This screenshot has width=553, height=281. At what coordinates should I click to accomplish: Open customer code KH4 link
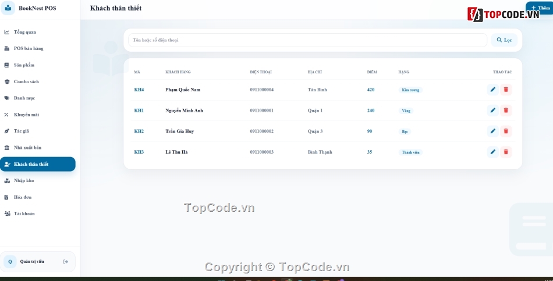click(x=139, y=90)
